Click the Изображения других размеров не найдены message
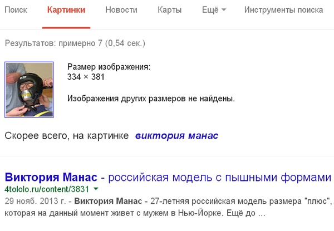The height and width of the screenshot is (231, 334). 151,99
